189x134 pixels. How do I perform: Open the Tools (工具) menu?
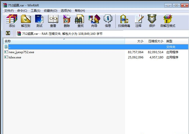tap(35, 11)
